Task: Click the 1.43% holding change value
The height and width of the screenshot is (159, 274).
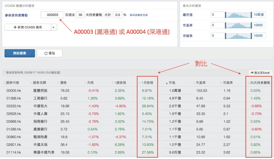Action: (256, 98)
